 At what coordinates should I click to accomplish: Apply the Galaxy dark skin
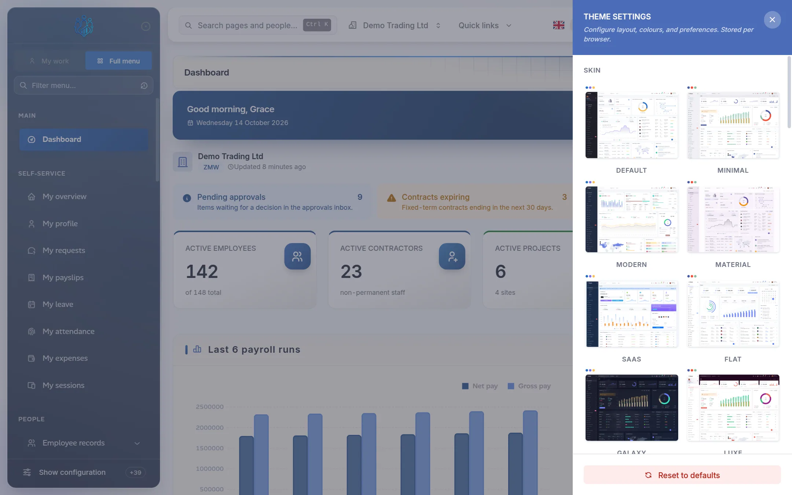click(631, 408)
